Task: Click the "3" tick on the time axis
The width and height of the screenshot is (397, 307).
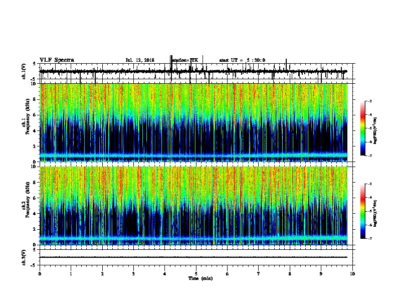Action: click(133, 274)
